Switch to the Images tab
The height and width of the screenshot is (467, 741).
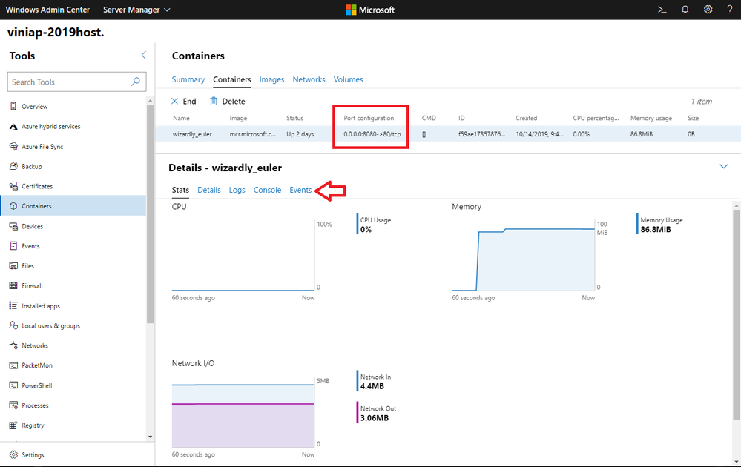pos(271,79)
